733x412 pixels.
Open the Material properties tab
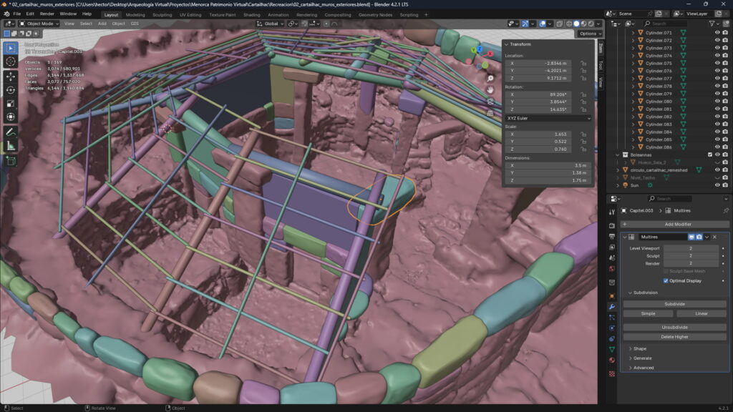click(612, 360)
